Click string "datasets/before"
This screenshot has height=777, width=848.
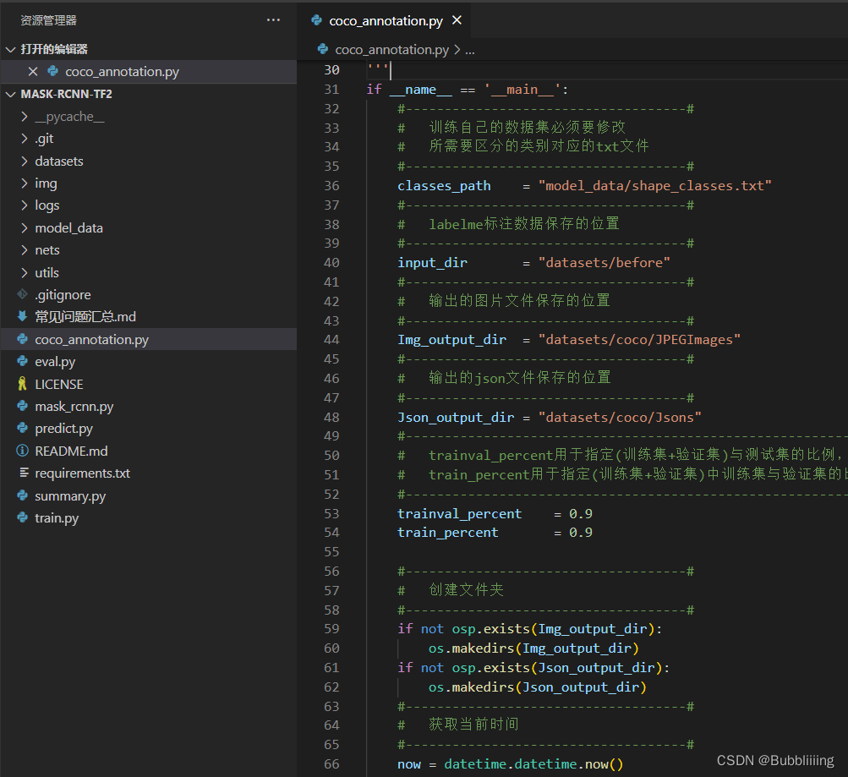(605, 262)
